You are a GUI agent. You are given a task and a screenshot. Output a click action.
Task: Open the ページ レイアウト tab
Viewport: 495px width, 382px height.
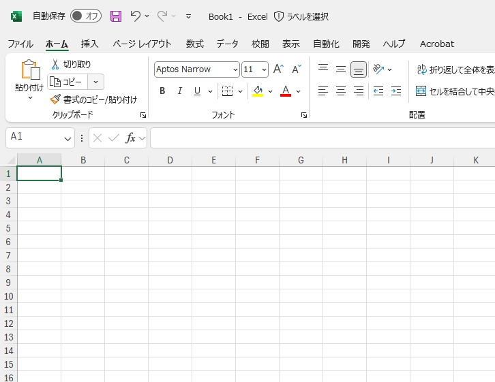(x=142, y=44)
